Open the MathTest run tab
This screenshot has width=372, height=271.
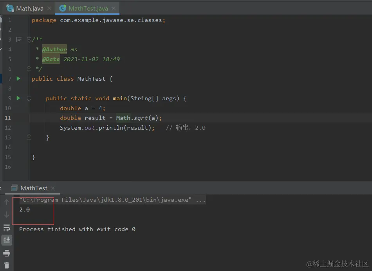pos(34,188)
